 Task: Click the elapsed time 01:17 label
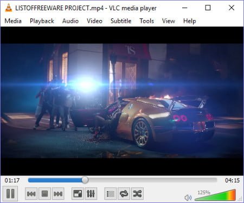[x=12, y=180]
